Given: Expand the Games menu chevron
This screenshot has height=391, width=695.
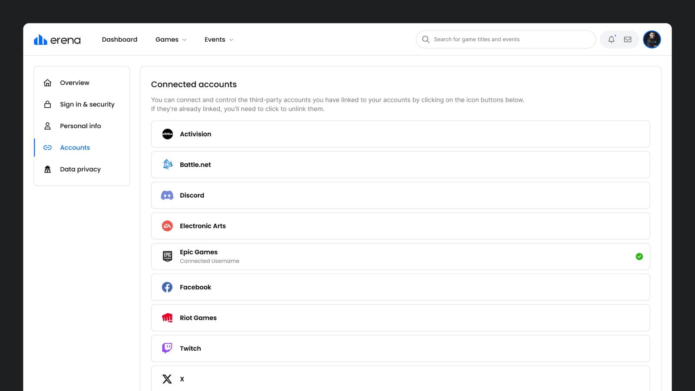Looking at the screenshot, I should tap(185, 40).
